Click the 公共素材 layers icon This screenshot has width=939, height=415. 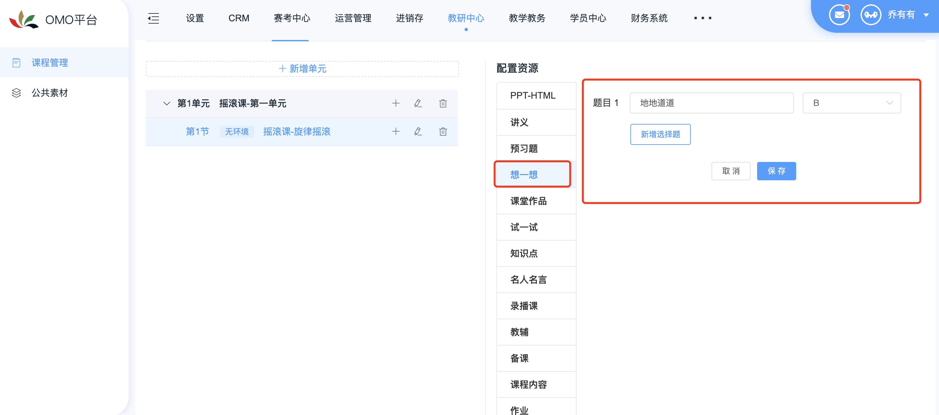(x=16, y=93)
